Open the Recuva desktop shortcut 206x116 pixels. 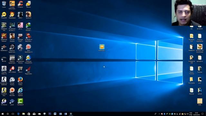[x=28, y=4]
